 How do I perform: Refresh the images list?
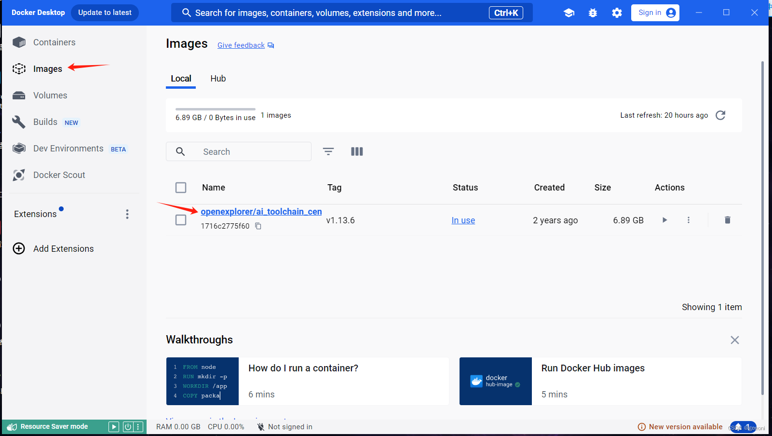point(720,115)
